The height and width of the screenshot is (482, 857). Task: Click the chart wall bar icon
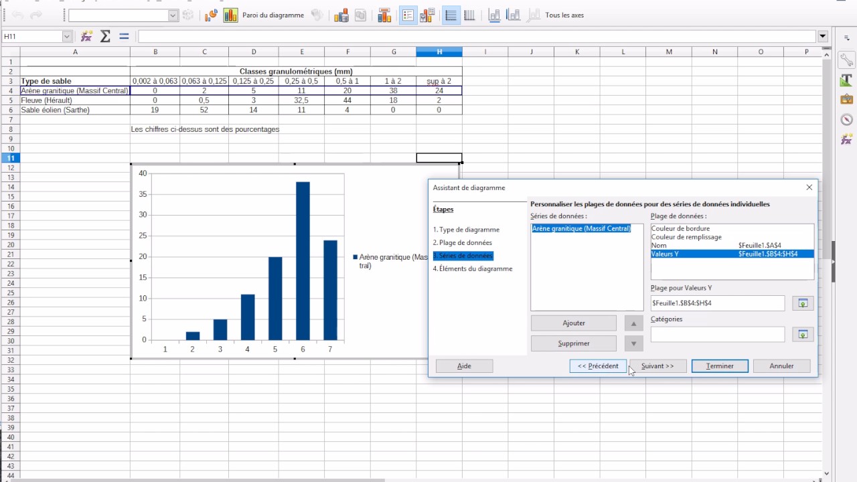231,15
